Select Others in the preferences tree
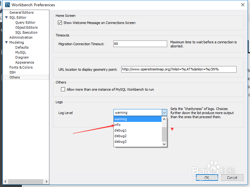 click(26, 77)
